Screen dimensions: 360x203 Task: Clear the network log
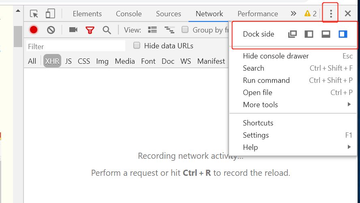[x=51, y=30]
